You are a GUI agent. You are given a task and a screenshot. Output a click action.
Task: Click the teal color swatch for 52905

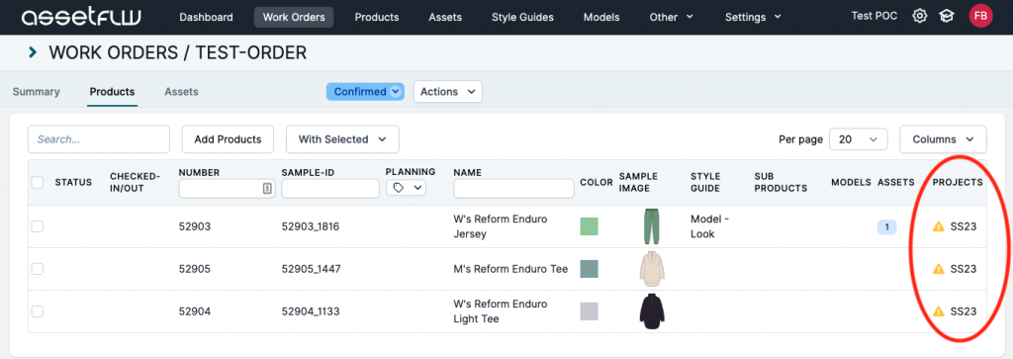click(x=590, y=269)
